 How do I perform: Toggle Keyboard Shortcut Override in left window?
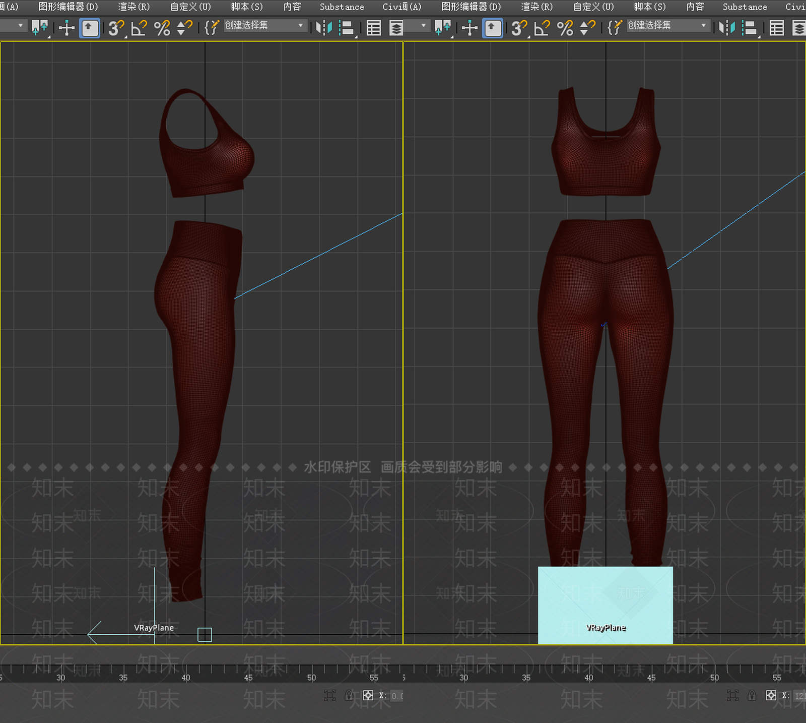pyautogui.click(x=90, y=28)
